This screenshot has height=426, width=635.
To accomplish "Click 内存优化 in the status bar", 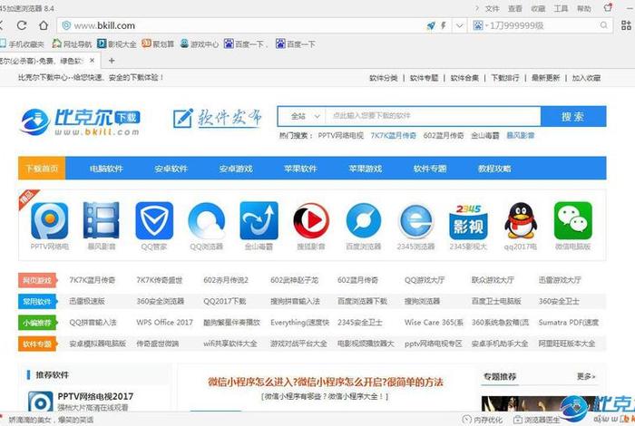I will coord(484,420).
